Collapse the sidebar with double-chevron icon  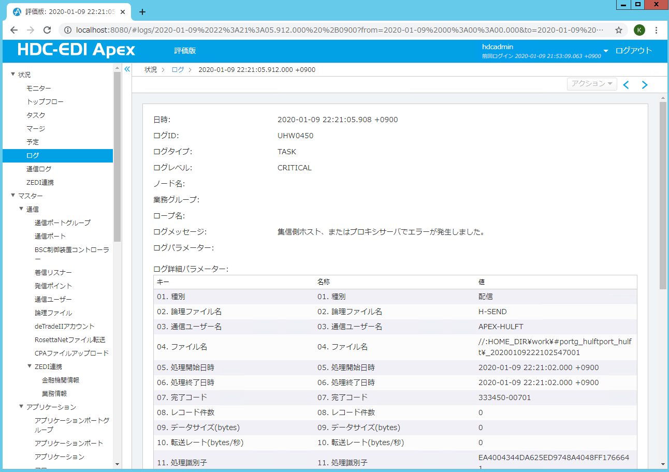pyautogui.click(x=127, y=69)
